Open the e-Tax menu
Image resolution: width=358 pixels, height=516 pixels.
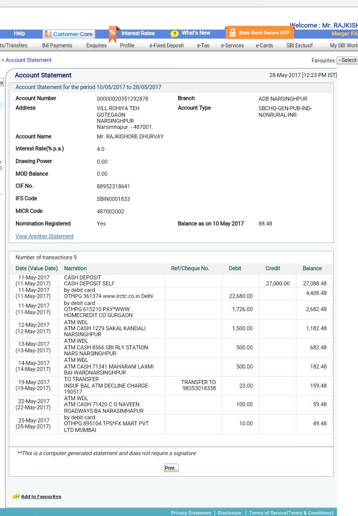(203, 45)
